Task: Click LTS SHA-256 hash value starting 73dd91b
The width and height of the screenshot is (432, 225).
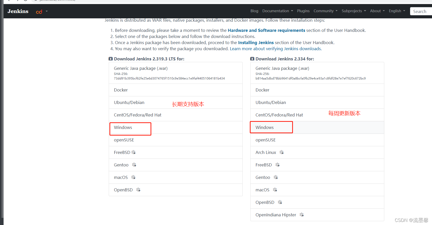Action: (169, 78)
